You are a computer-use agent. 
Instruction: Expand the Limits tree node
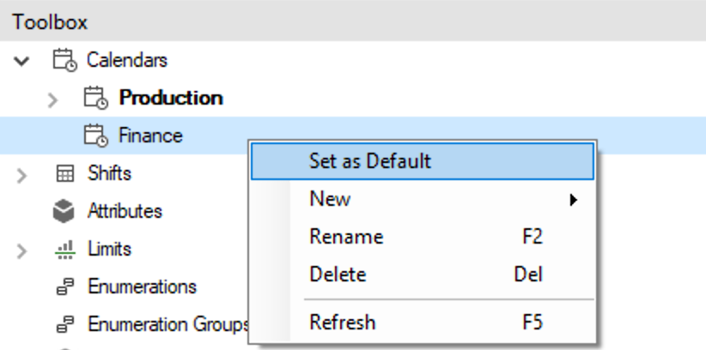point(21,251)
